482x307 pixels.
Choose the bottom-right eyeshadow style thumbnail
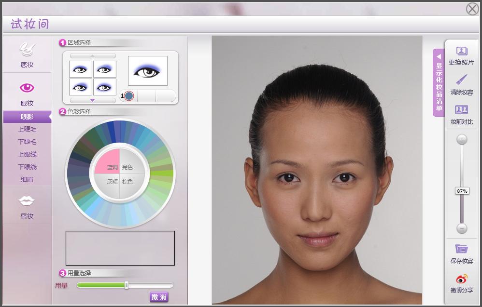(x=105, y=87)
